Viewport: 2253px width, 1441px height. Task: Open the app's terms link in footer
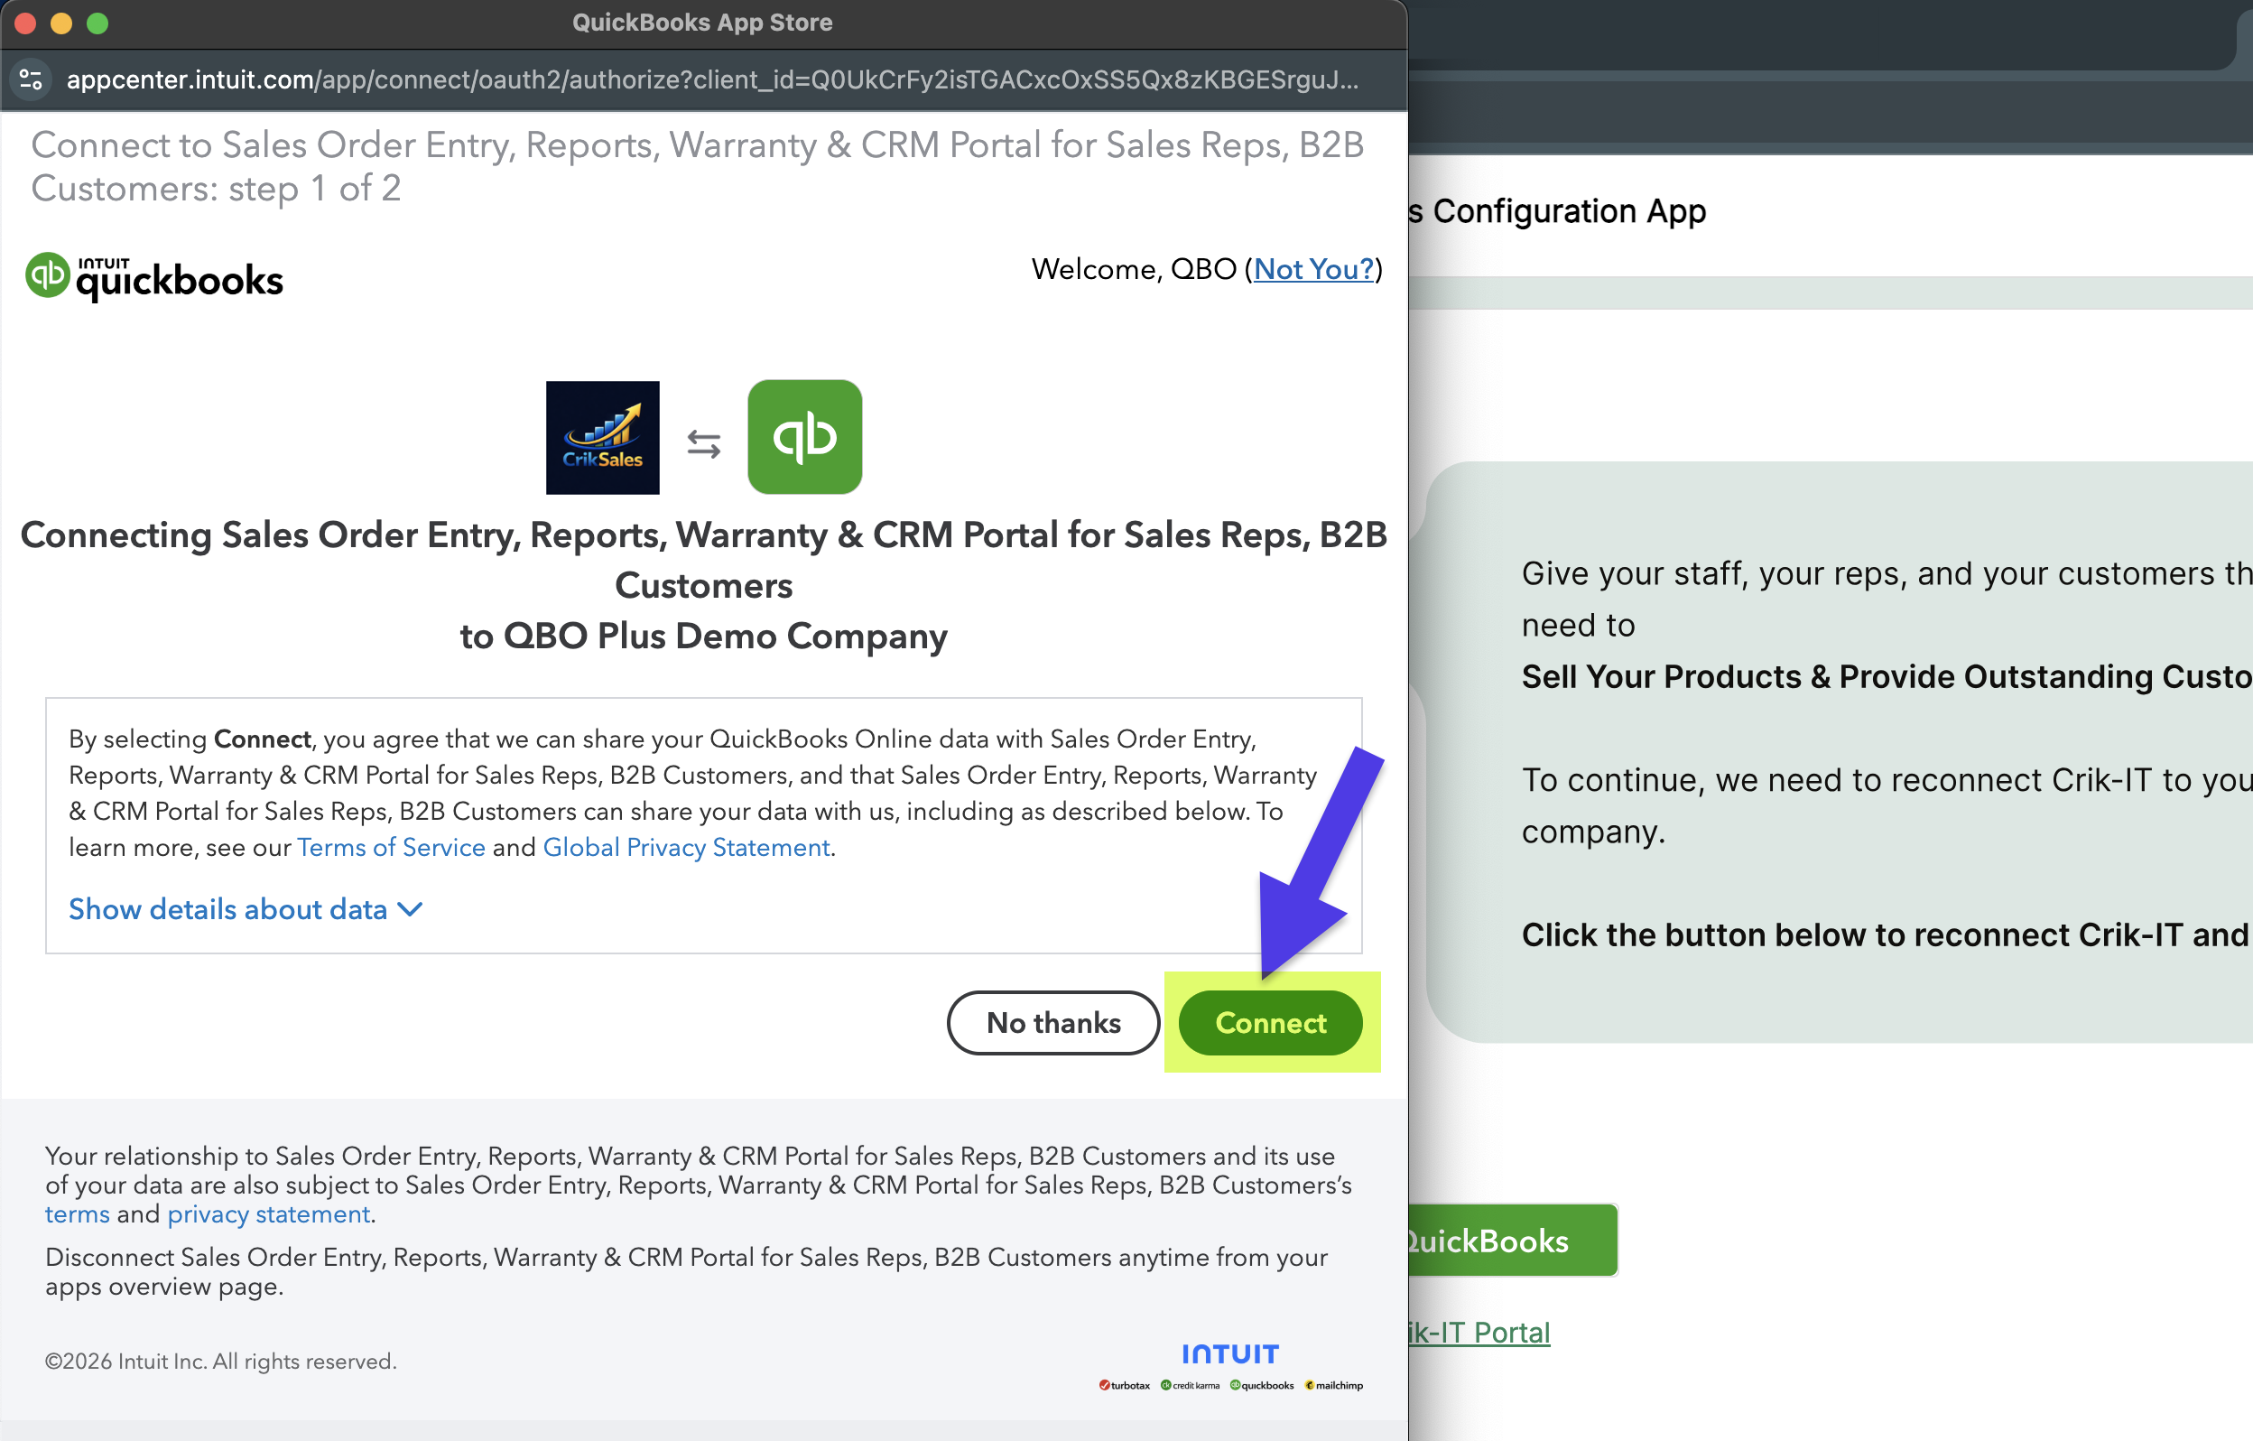pyautogui.click(x=78, y=1213)
